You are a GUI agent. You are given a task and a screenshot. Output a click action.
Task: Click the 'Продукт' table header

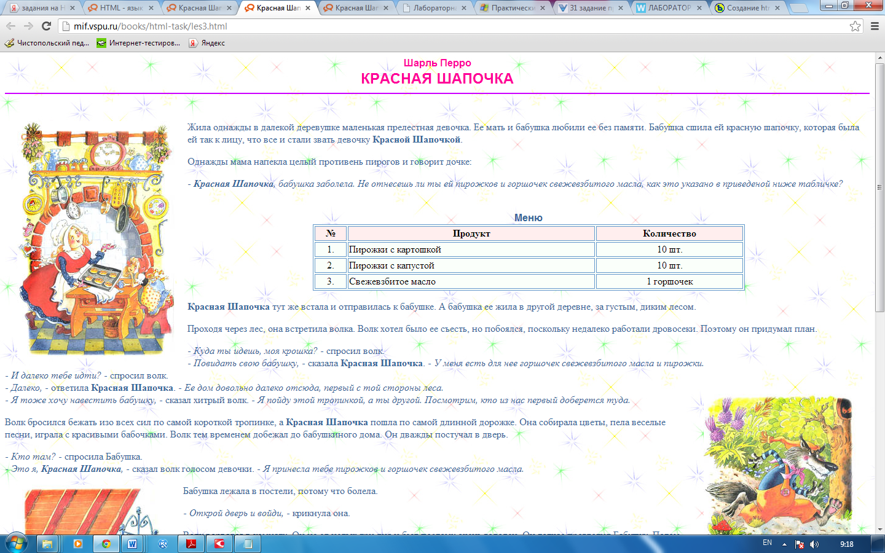471,233
